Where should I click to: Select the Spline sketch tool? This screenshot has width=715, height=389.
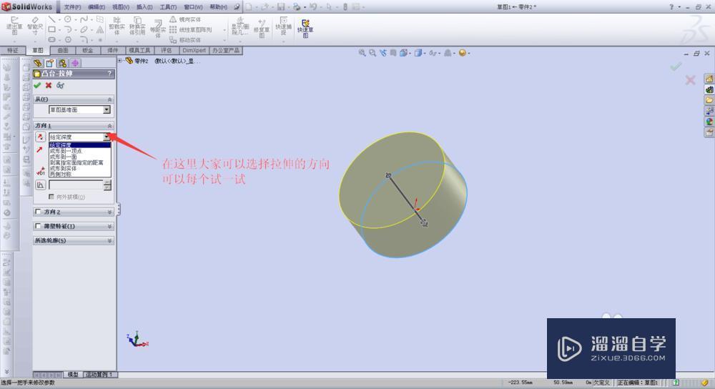[84, 19]
